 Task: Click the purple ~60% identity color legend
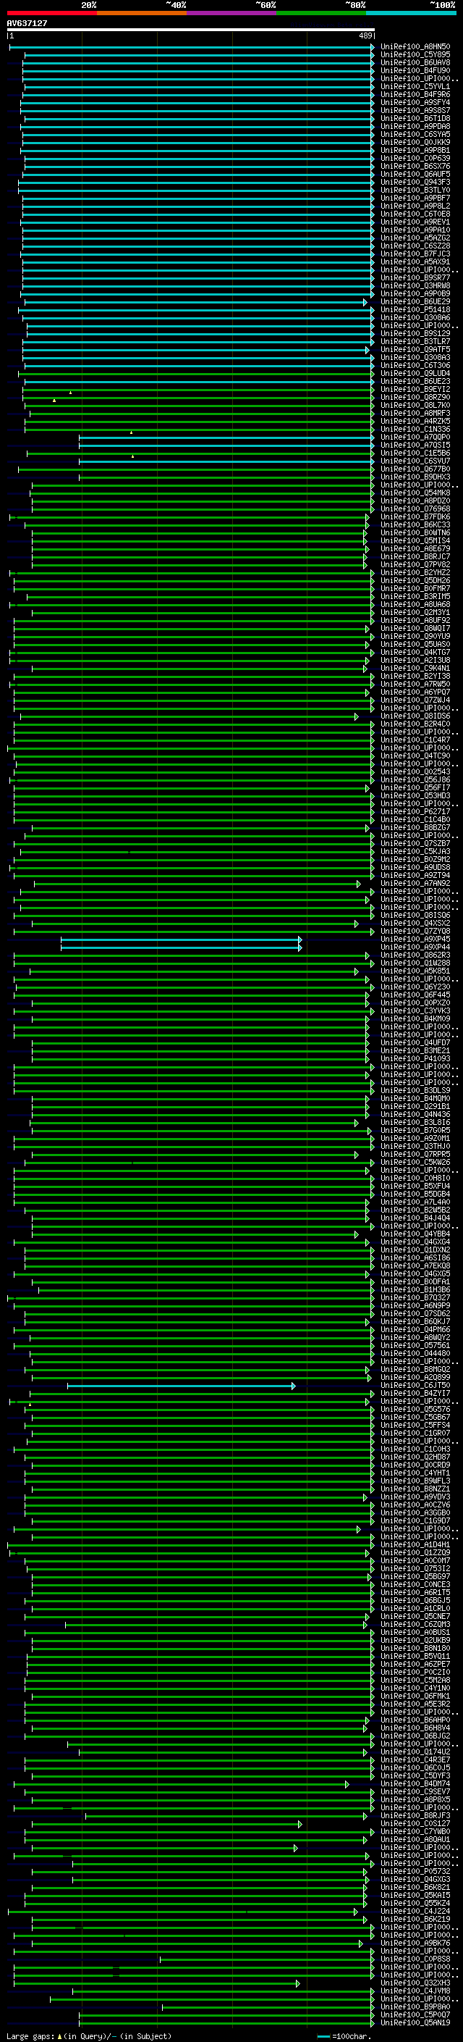pos(232,13)
